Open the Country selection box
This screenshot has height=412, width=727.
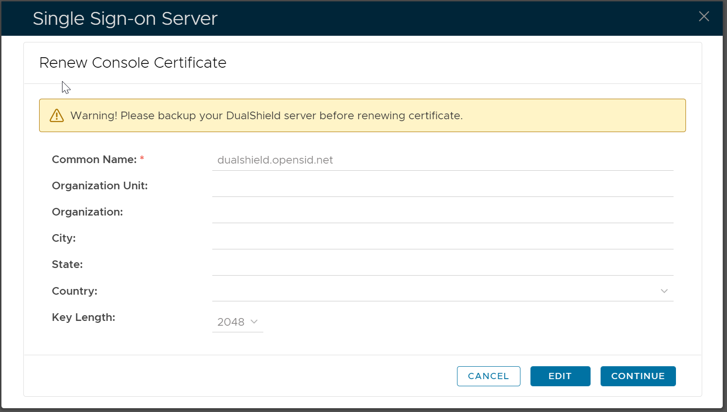coord(434,291)
